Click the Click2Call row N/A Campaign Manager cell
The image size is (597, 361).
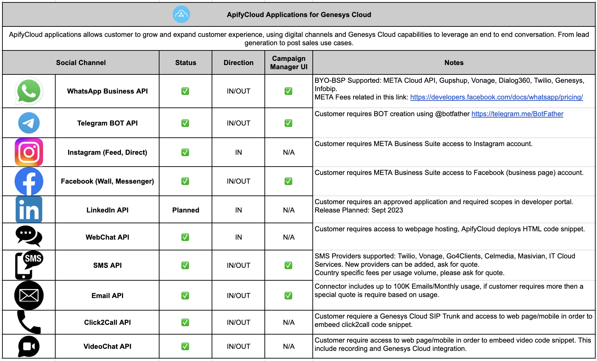(x=289, y=322)
